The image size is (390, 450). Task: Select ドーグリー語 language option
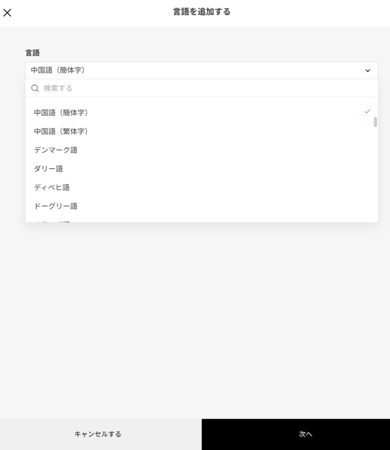click(56, 206)
